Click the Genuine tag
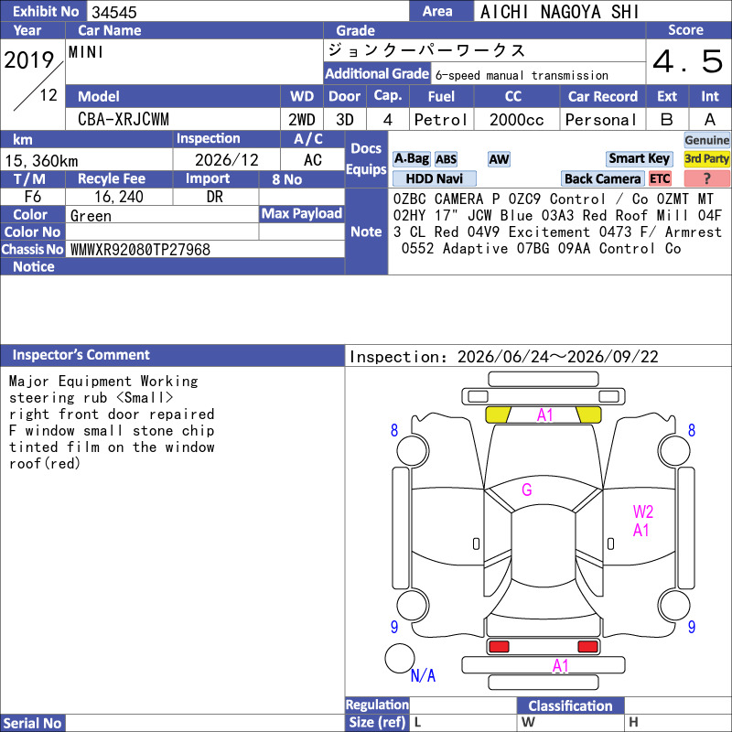The image size is (732, 732). point(706,140)
